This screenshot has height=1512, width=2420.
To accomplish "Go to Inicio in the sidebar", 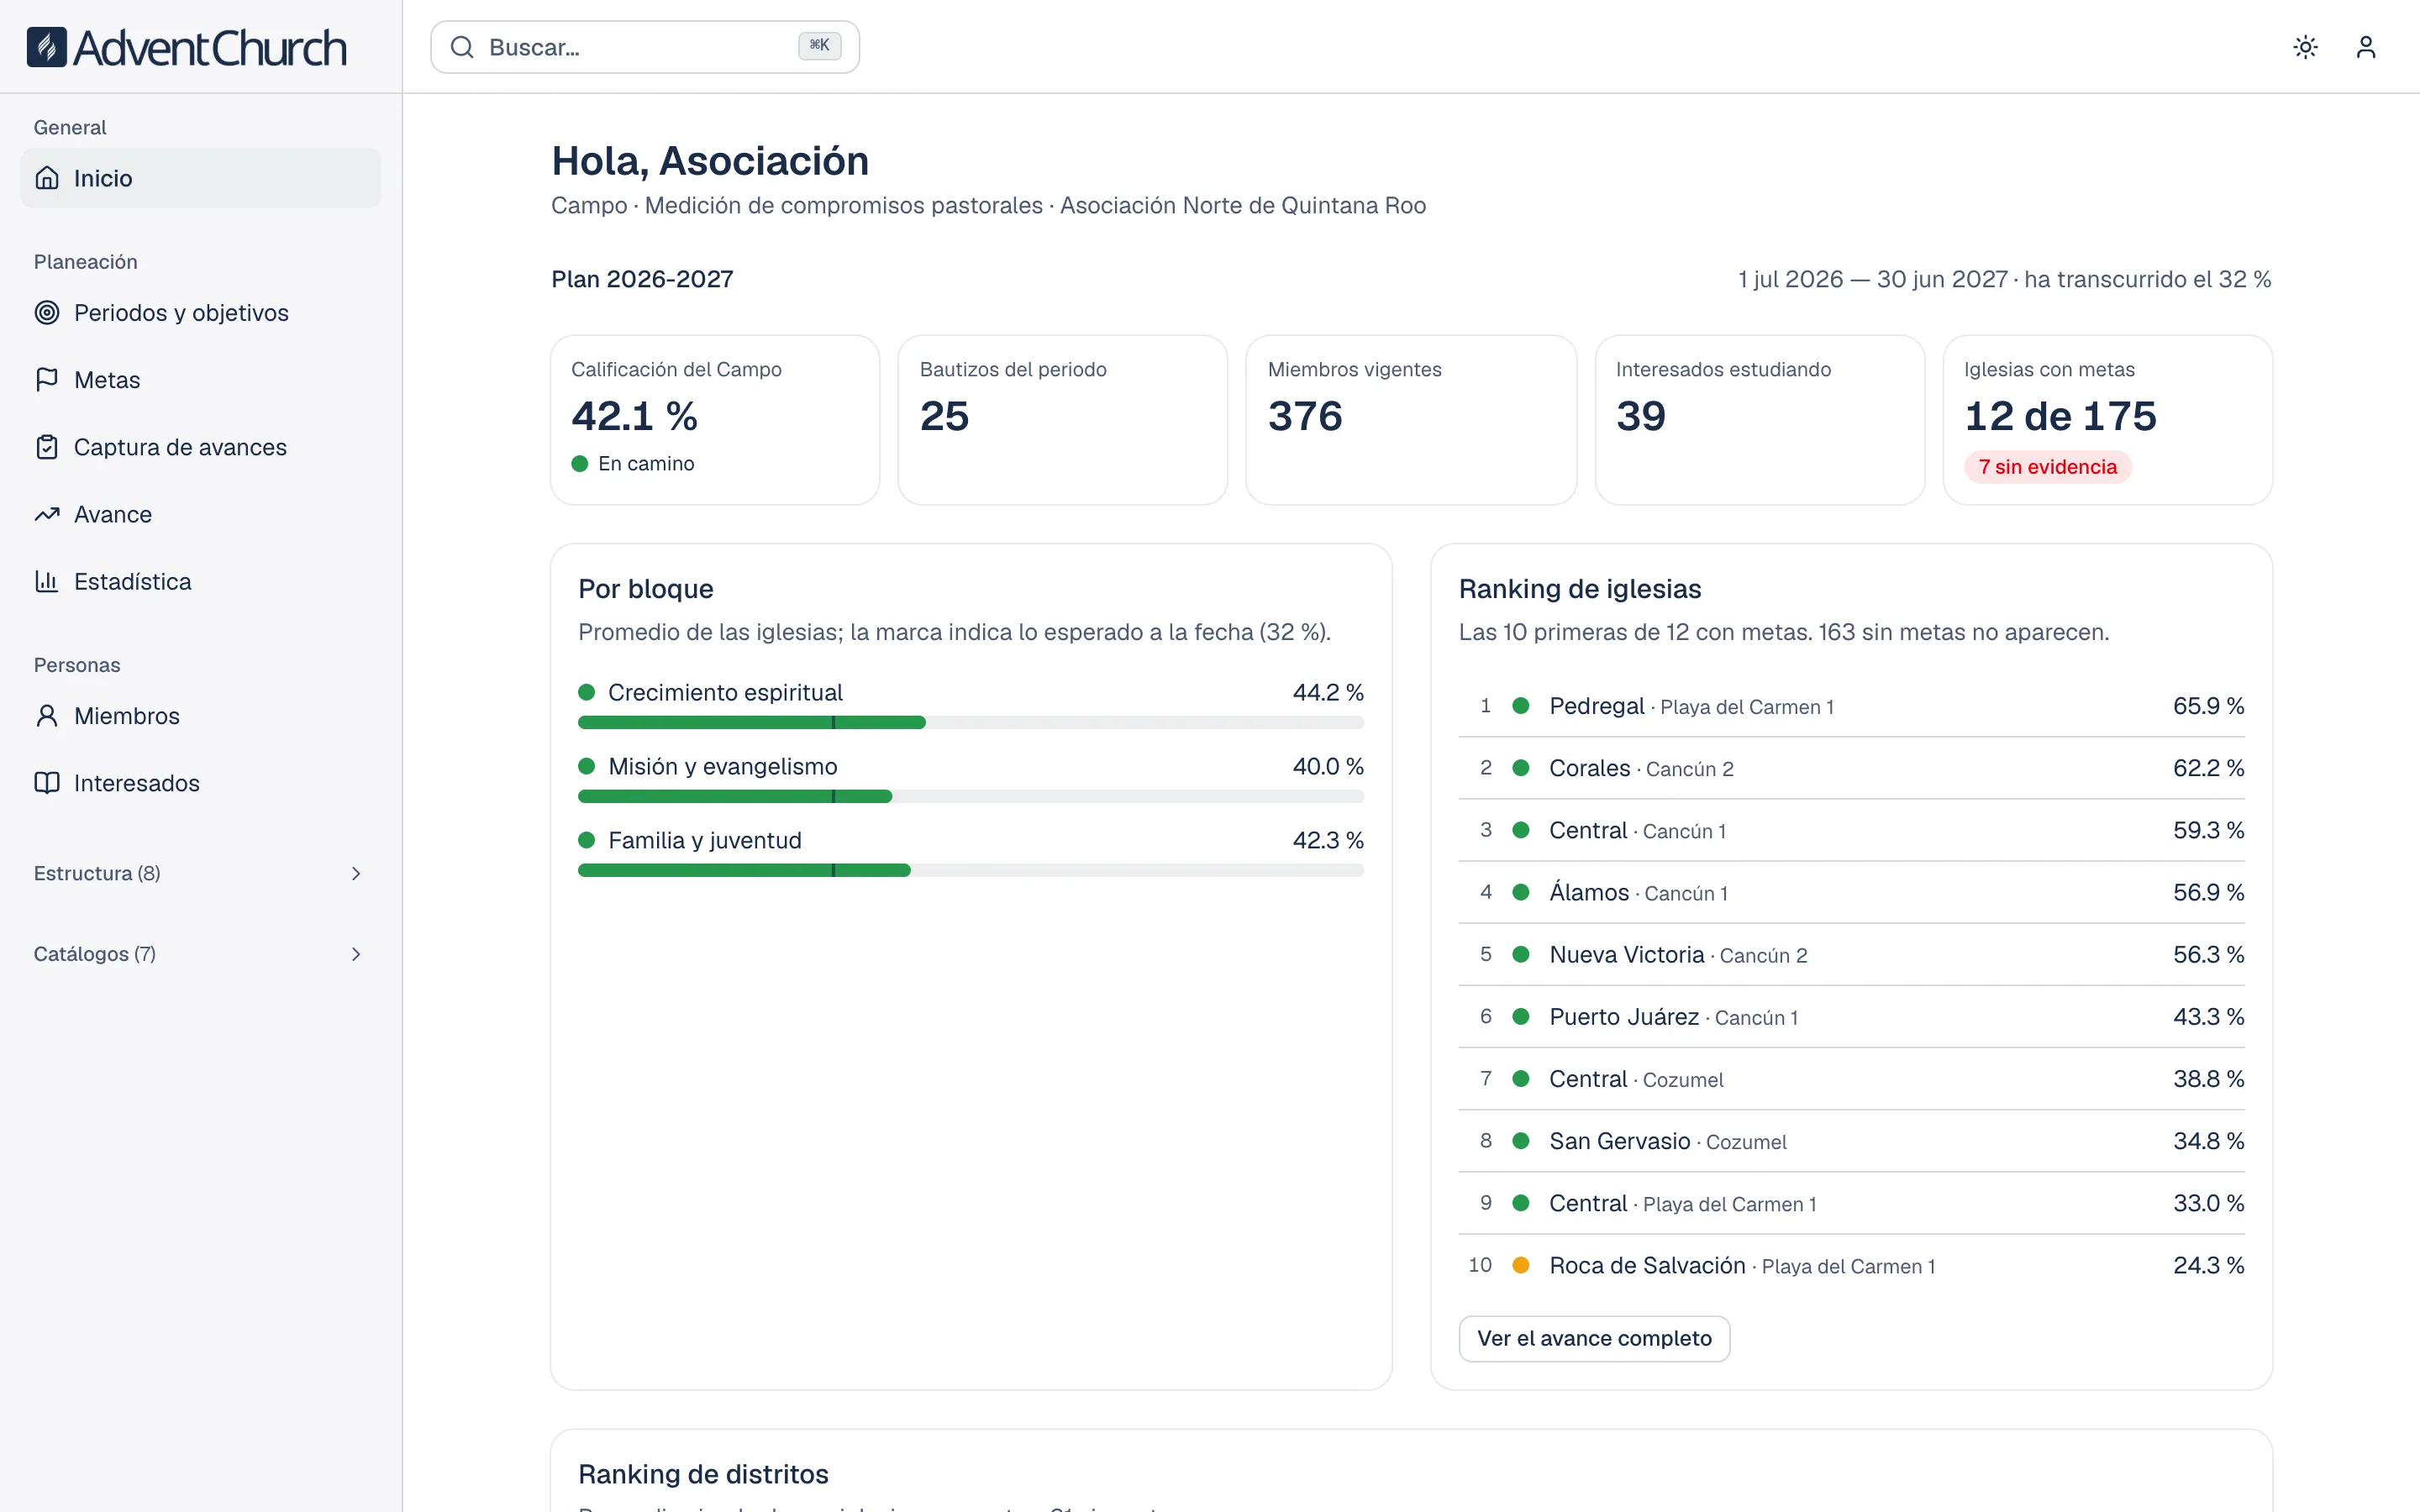I will [x=200, y=178].
